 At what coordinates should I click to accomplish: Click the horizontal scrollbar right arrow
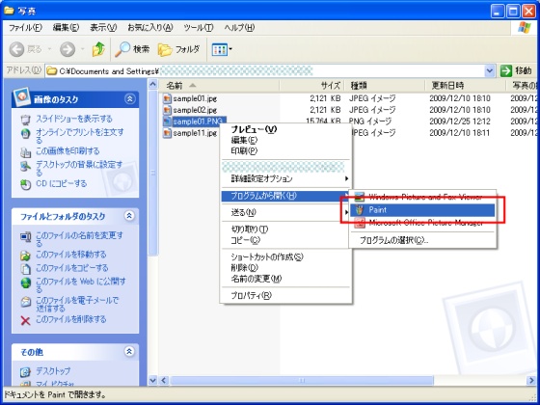coord(530,380)
